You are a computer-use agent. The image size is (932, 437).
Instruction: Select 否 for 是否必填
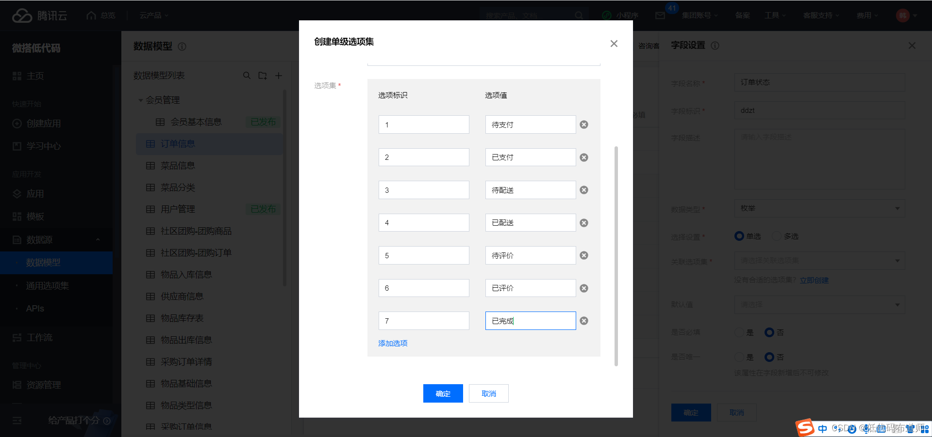(769, 332)
